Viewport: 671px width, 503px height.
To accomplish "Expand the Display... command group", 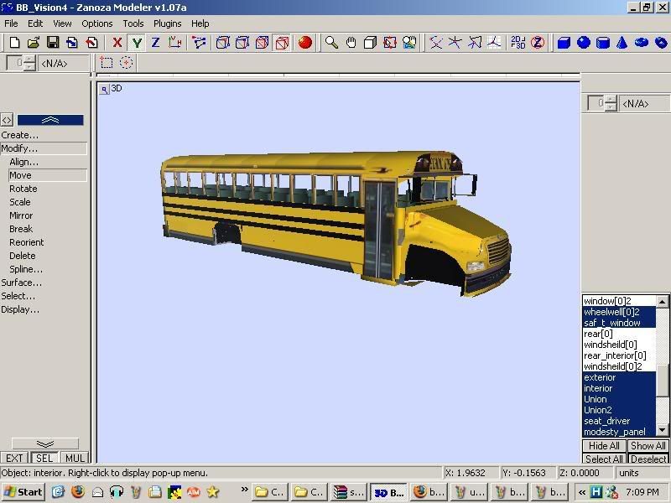I will (x=20, y=309).
